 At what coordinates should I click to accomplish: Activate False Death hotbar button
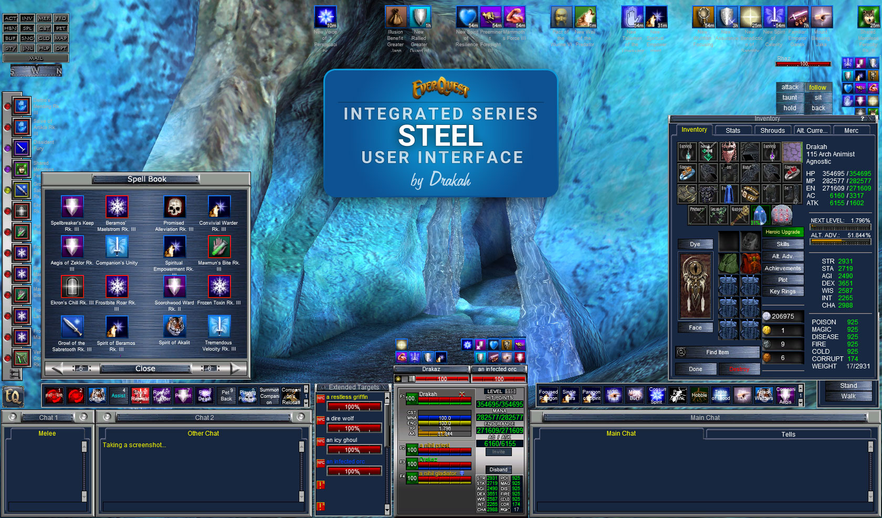[x=205, y=395]
